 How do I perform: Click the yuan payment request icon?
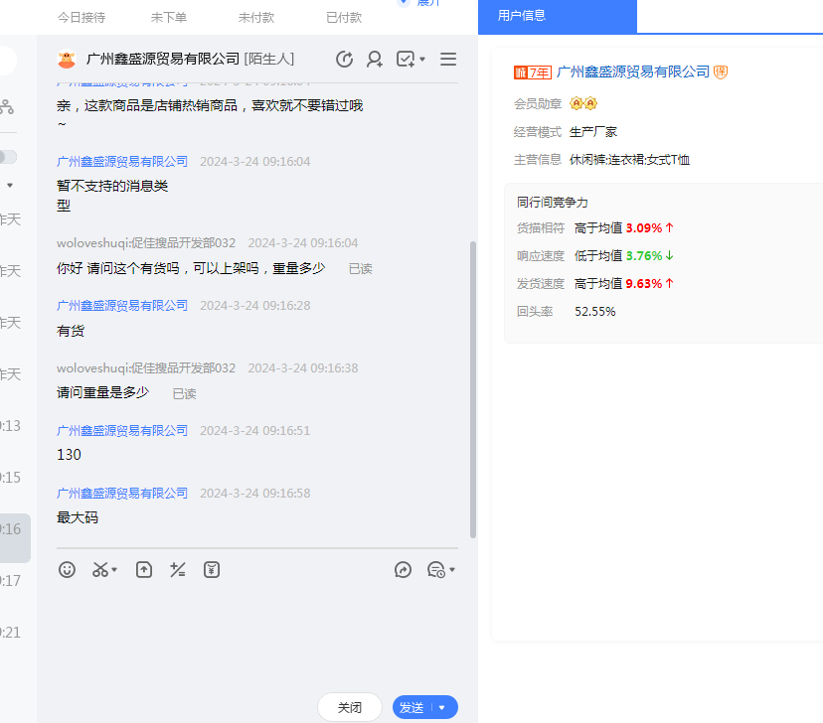pyautogui.click(x=212, y=569)
